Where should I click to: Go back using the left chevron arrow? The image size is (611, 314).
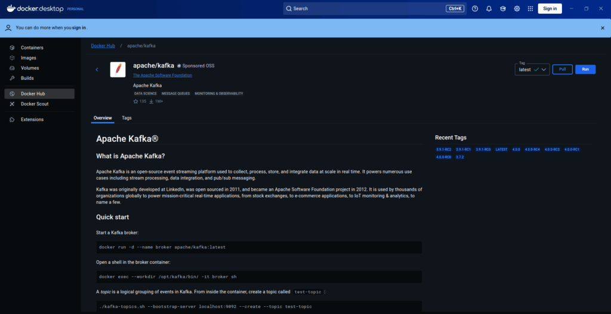(x=97, y=70)
